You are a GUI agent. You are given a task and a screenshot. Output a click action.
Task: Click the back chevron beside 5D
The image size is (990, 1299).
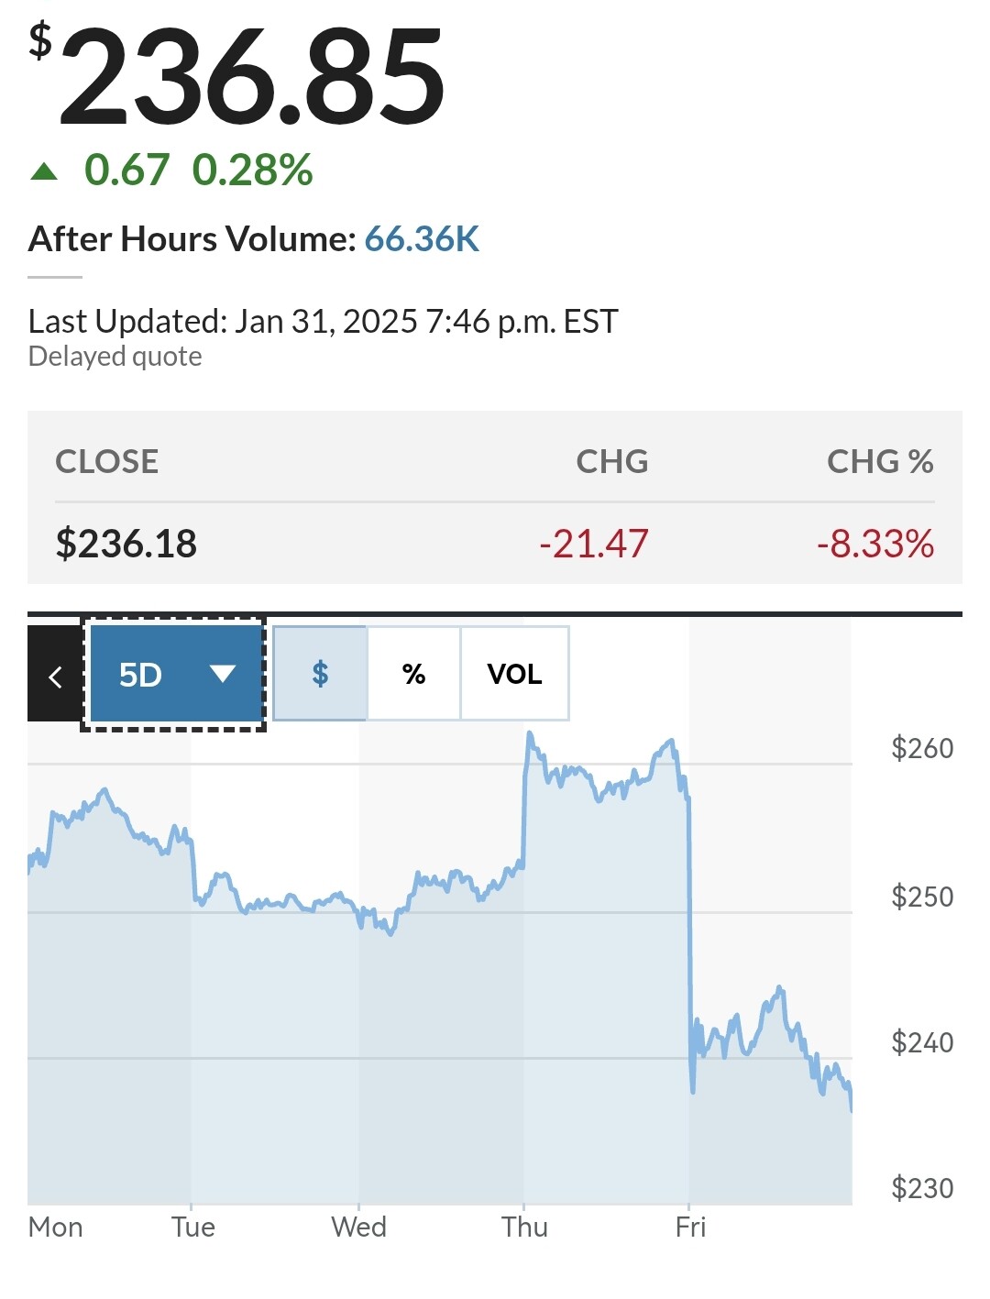[x=55, y=676]
